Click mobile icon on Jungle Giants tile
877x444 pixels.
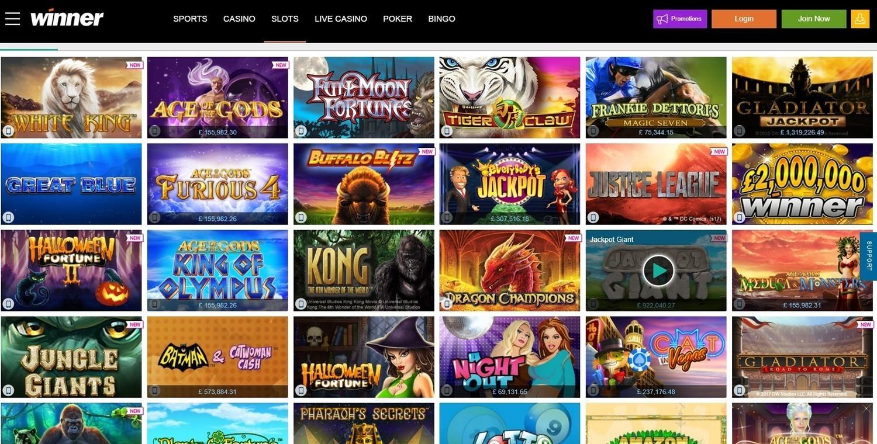point(8,390)
